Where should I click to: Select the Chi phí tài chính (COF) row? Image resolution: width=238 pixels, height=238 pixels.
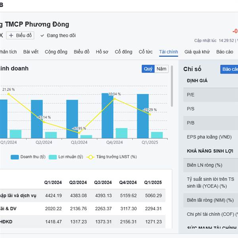(211, 214)
